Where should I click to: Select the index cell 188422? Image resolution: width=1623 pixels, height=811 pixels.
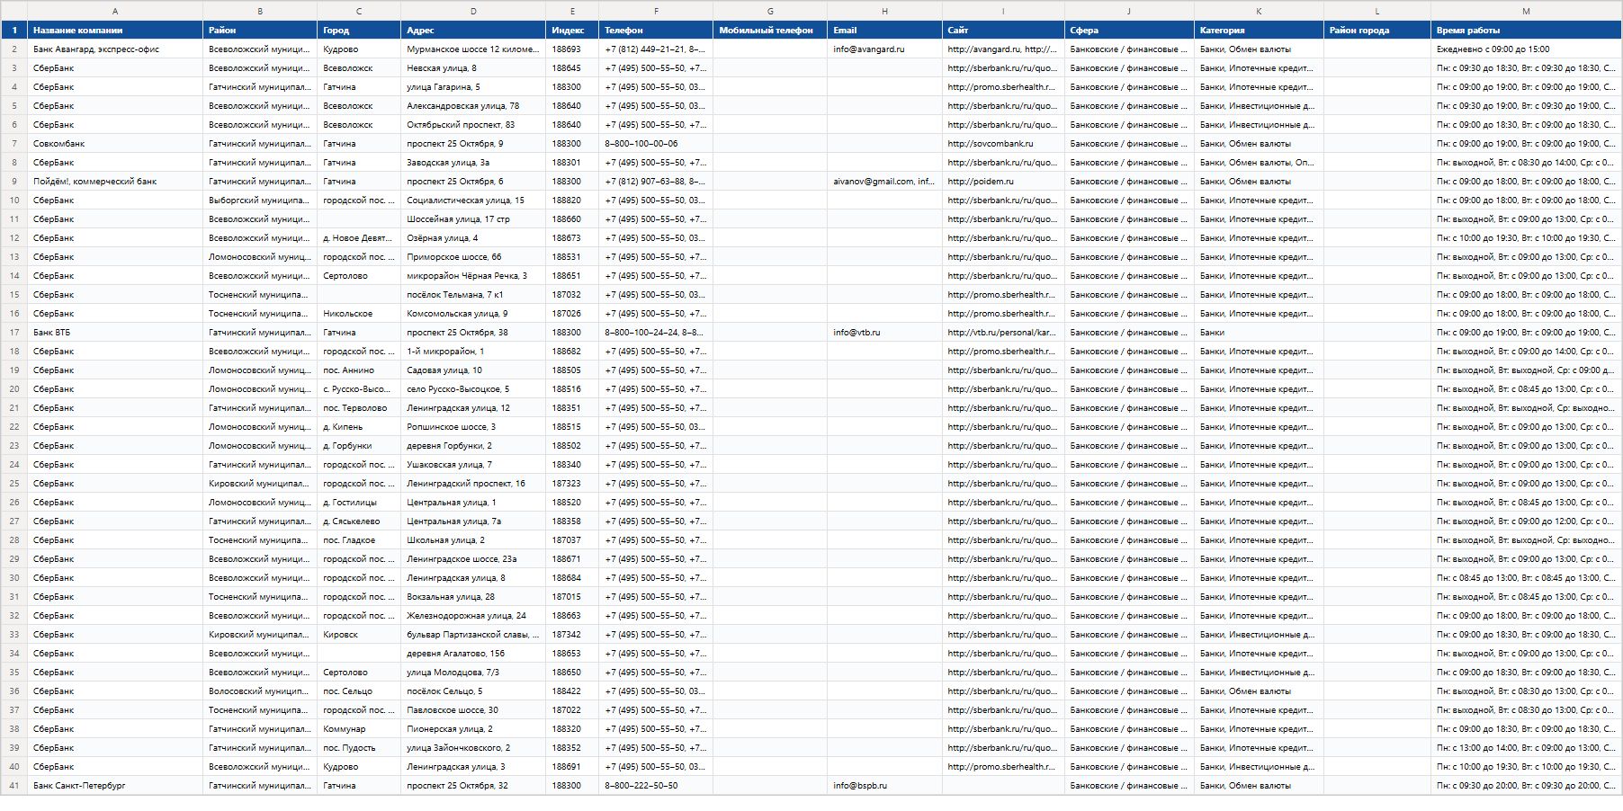tap(572, 691)
